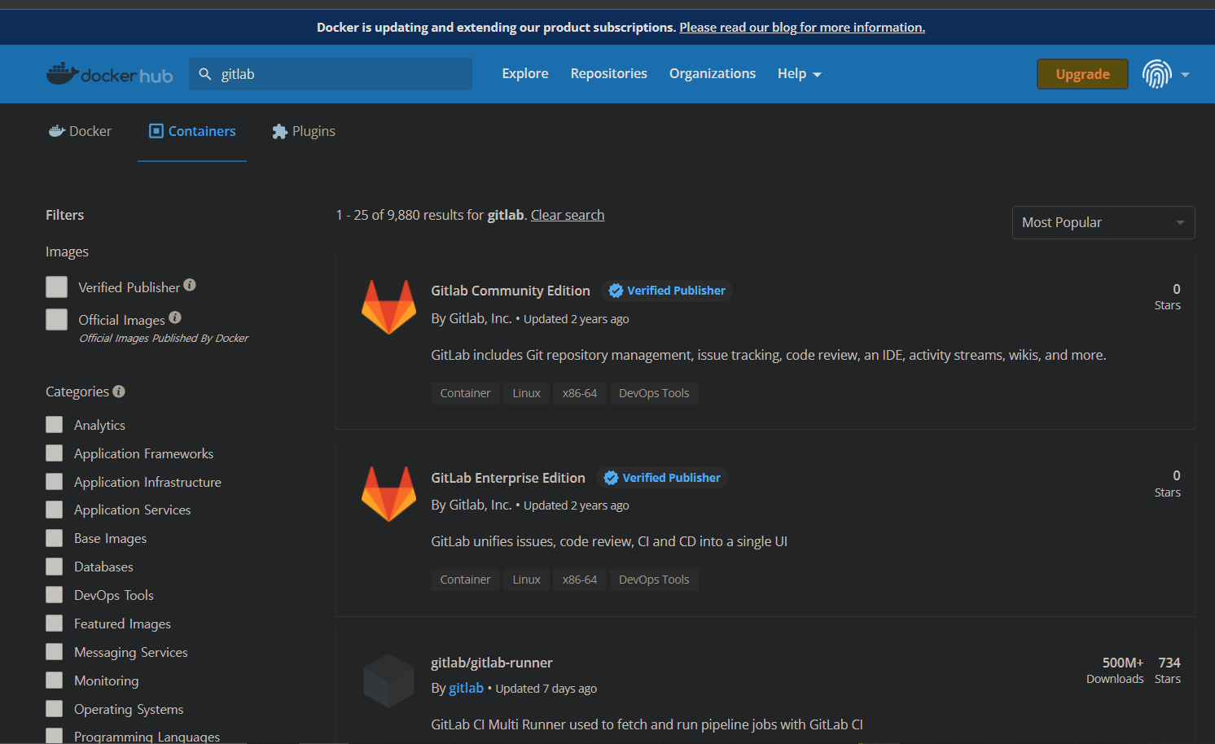This screenshot has width=1215, height=744.
Task: Click the verified badge icon on Community Edition
Action: click(x=616, y=291)
